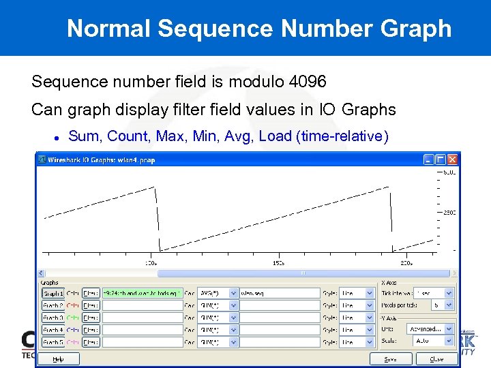The height and width of the screenshot is (368, 491).
Task: Minimize the IO Graphs window
Action: tap(428, 159)
